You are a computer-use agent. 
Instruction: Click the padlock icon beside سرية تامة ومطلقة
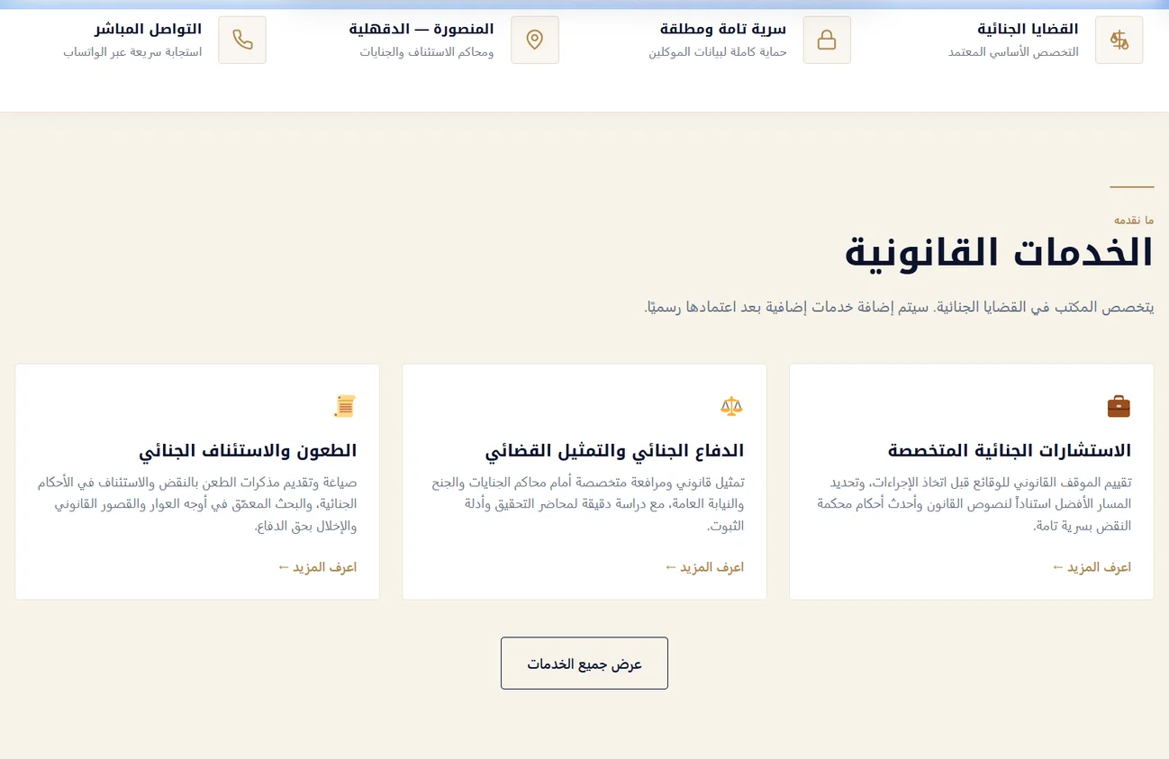point(827,40)
